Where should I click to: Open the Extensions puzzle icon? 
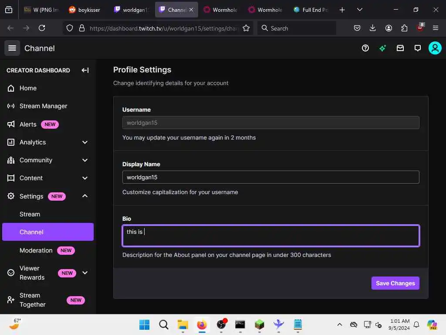404,28
